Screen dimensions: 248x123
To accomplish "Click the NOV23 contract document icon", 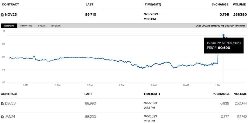I will [2, 15].
